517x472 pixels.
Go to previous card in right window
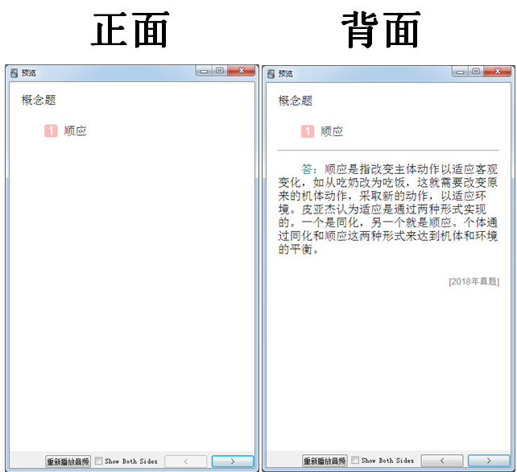coord(442,460)
